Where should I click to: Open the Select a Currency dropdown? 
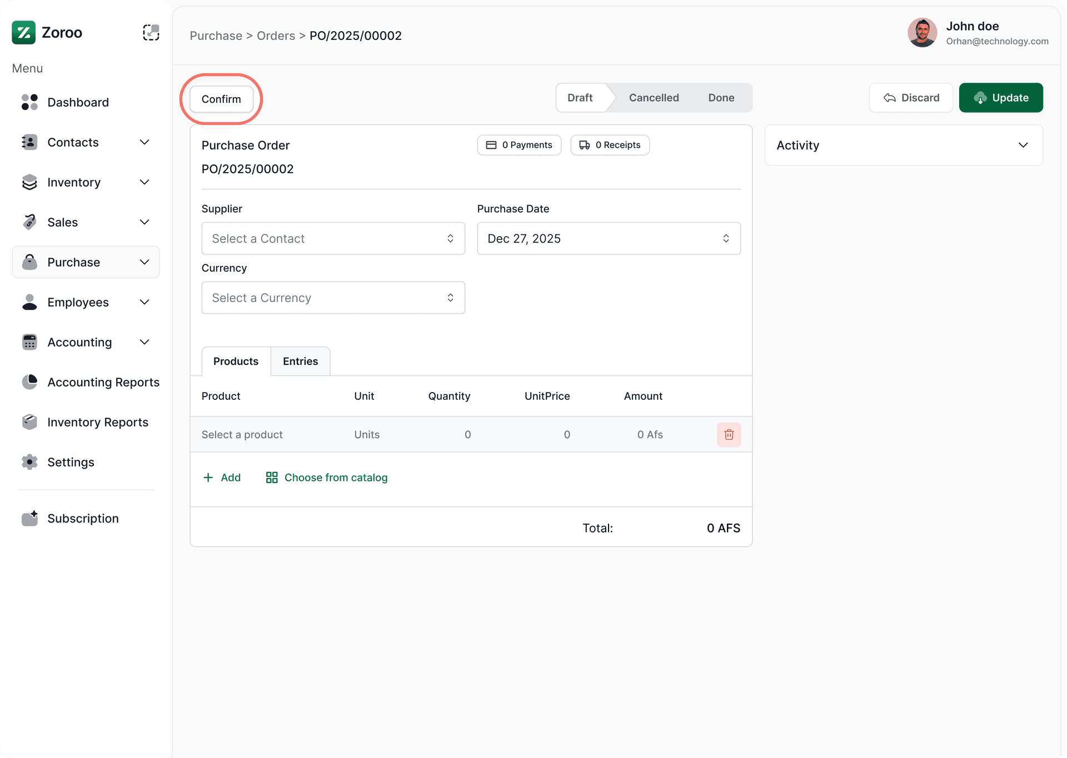point(333,298)
